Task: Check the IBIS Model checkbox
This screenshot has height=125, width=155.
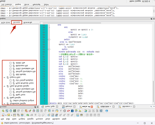Action: tap(10, 74)
